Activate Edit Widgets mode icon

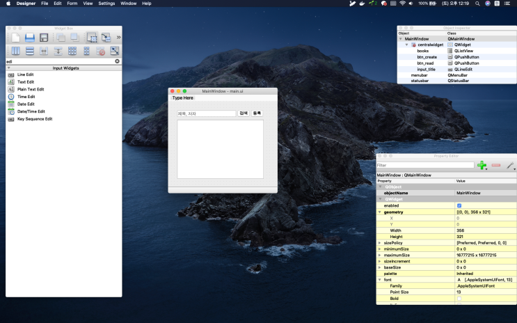pos(92,38)
